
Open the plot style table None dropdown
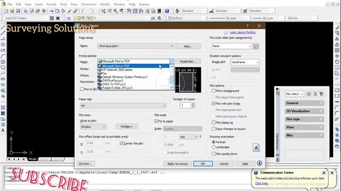[232, 46]
